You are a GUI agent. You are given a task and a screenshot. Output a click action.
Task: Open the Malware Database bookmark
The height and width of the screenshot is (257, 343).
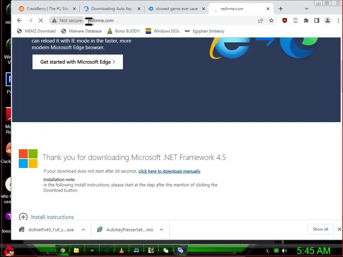[x=81, y=31]
